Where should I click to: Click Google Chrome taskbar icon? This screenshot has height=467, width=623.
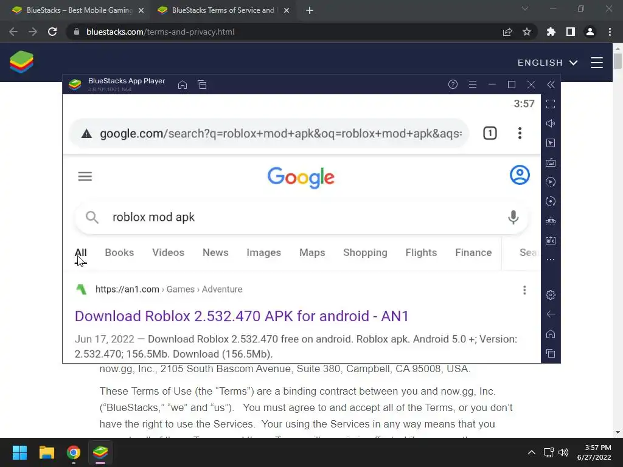click(x=74, y=452)
